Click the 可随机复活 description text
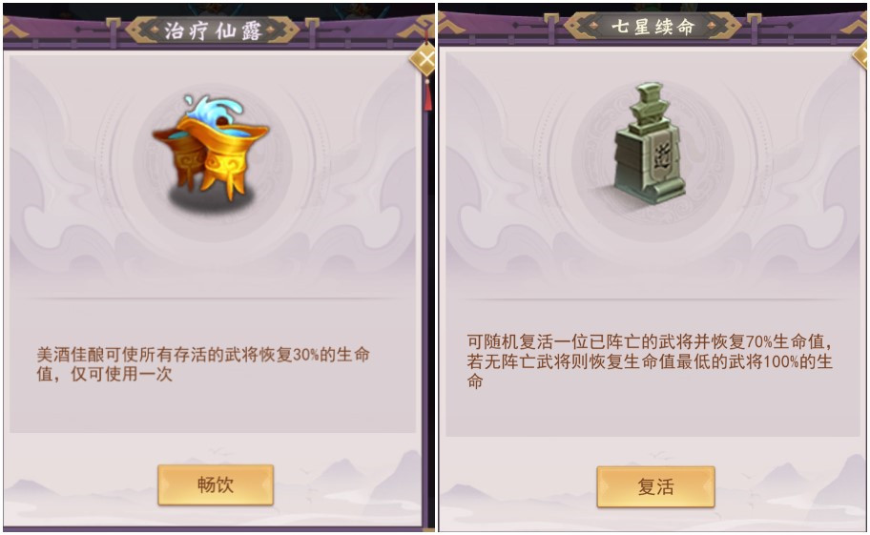 [650, 360]
